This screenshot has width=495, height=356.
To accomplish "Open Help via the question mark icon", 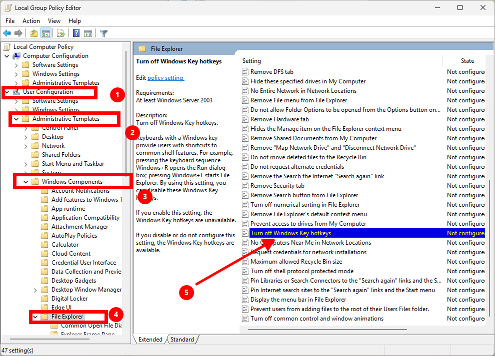I will pyautogui.click(x=76, y=33).
